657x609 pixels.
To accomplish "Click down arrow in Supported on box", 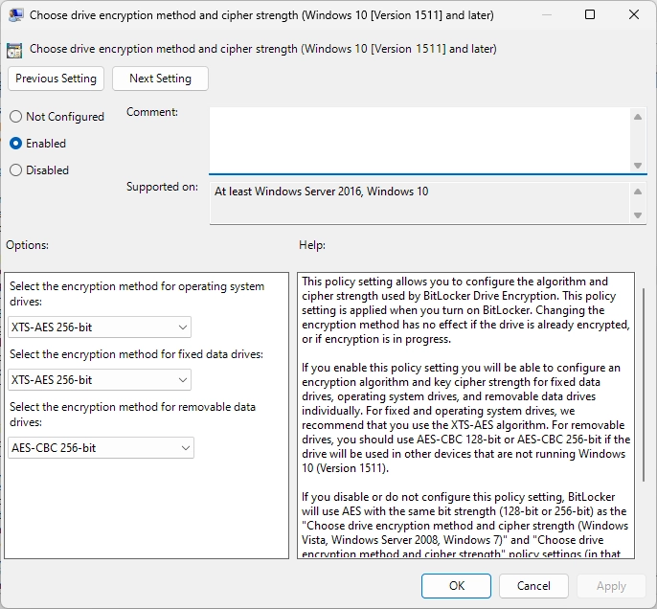I will click(638, 215).
